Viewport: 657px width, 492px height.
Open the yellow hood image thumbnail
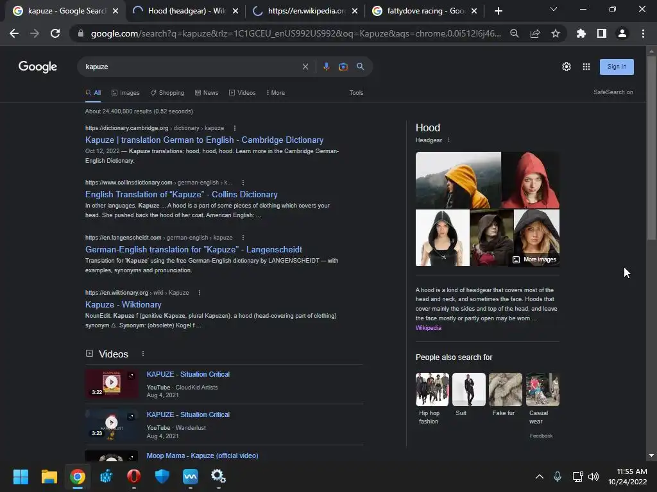pos(458,180)
